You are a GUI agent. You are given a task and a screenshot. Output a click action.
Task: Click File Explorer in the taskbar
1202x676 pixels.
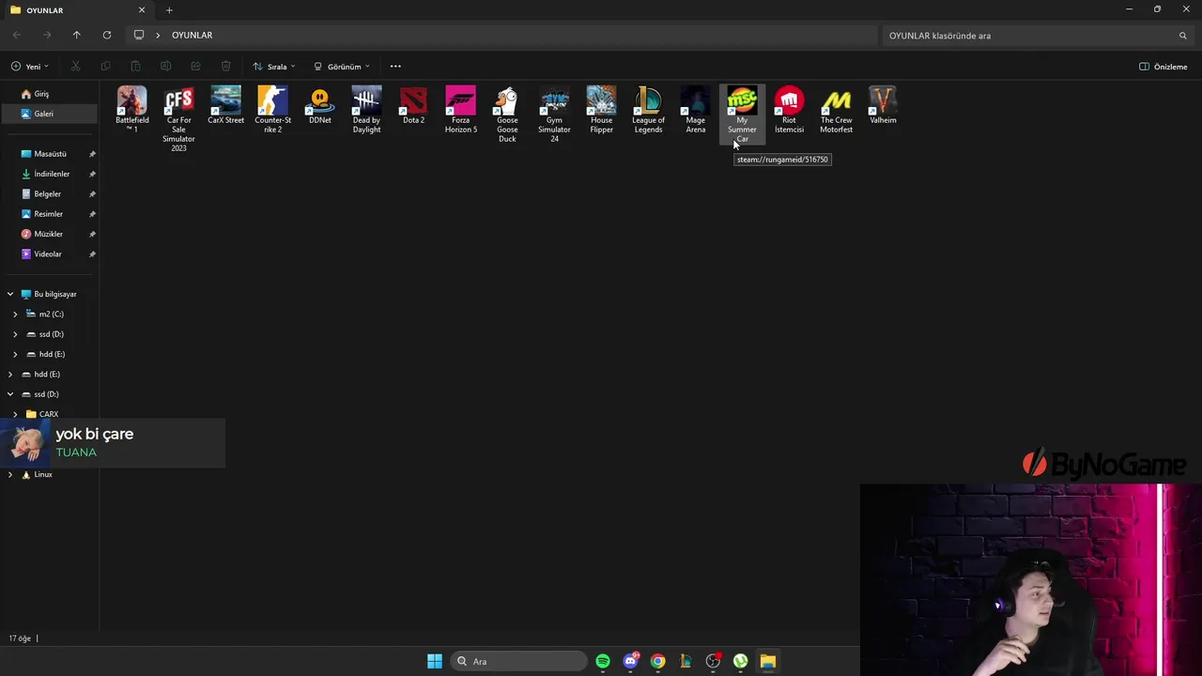tap(767, 661)
